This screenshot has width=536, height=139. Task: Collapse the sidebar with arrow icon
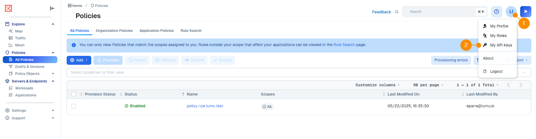(x=52, y=8)
